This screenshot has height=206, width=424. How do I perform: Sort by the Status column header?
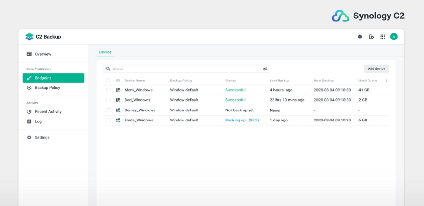click(230, 80)
